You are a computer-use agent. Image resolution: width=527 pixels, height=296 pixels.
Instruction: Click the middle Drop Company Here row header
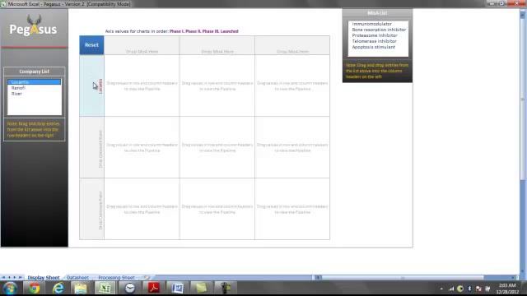pyautogui.click(x=91, y=147)
